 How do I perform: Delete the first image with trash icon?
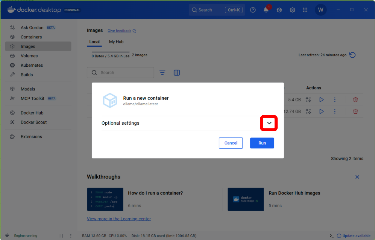click(355, 100)
